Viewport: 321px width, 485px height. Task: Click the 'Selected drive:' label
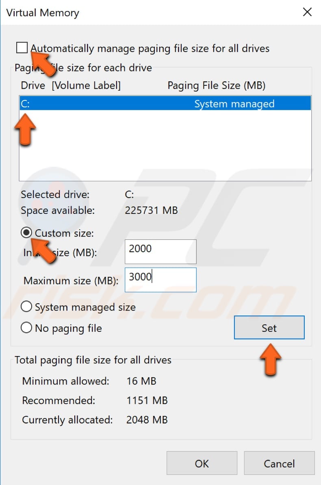[55, 194]
